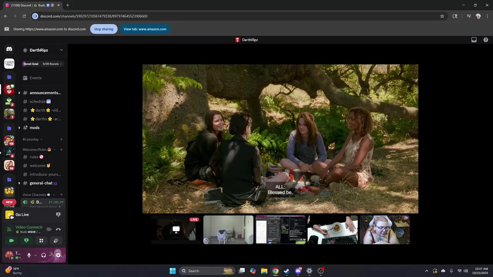Open microphone input device options arrow
The image size is (493, 277).
[35, 255]
